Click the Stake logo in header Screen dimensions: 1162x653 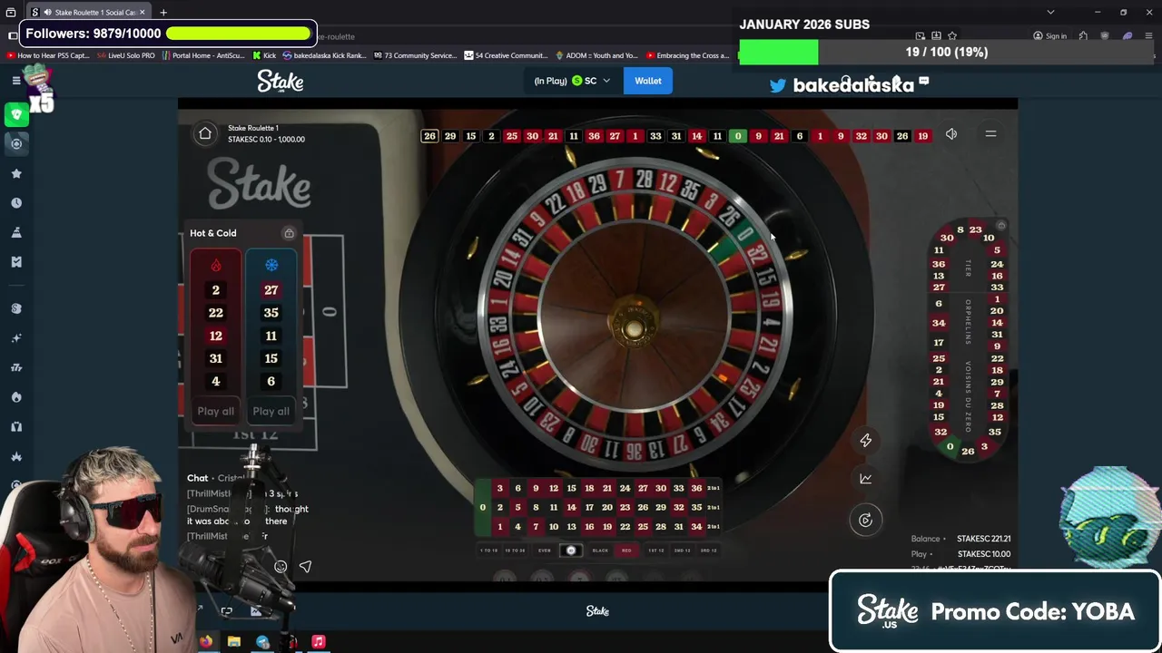(x=281, y=81)
